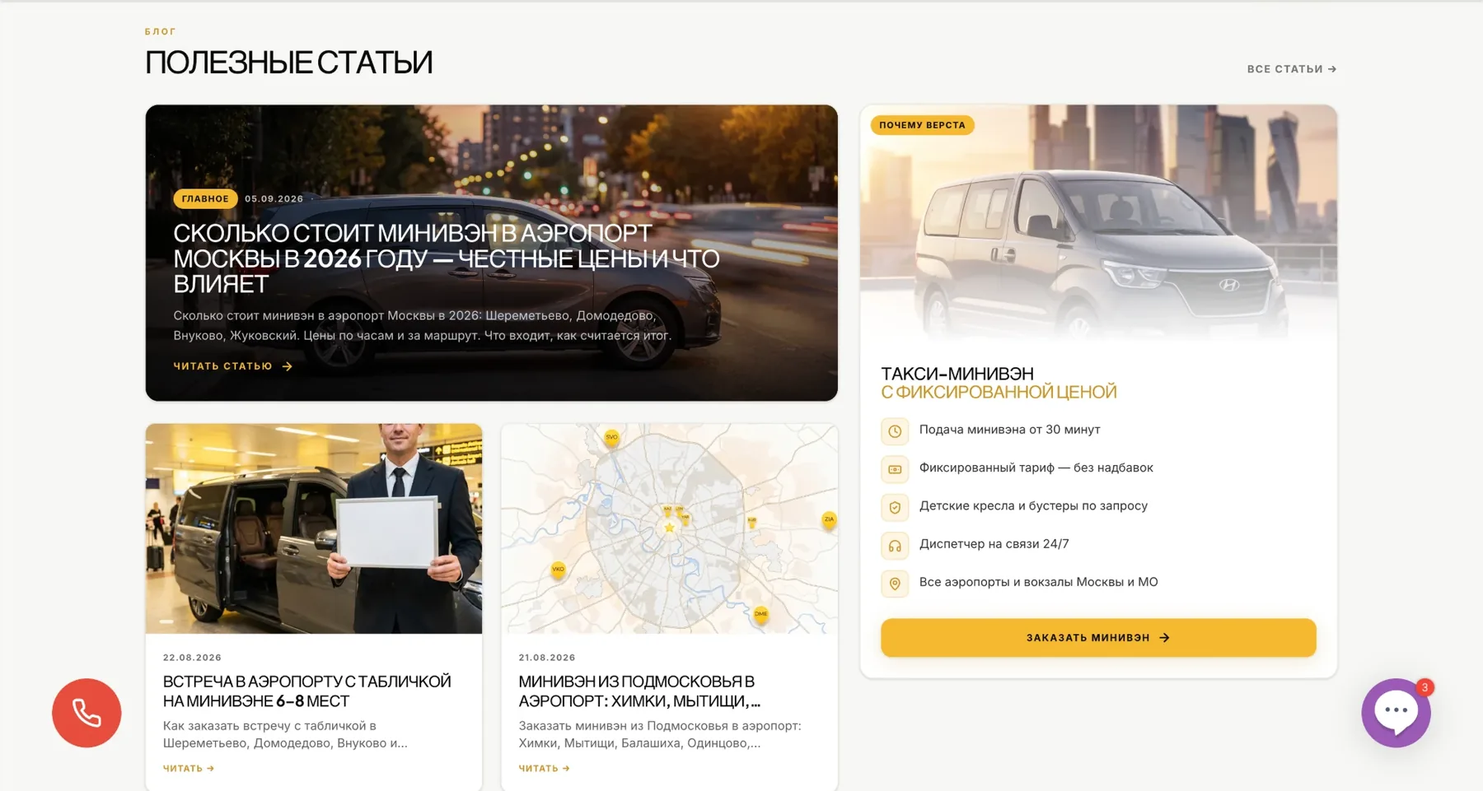Click 'ЧИТАТЬ' under the Подмосковье article
Image resolution: width=1483 pixels, height=791 pixels.
pyautogui.click(x=544, y=769)
